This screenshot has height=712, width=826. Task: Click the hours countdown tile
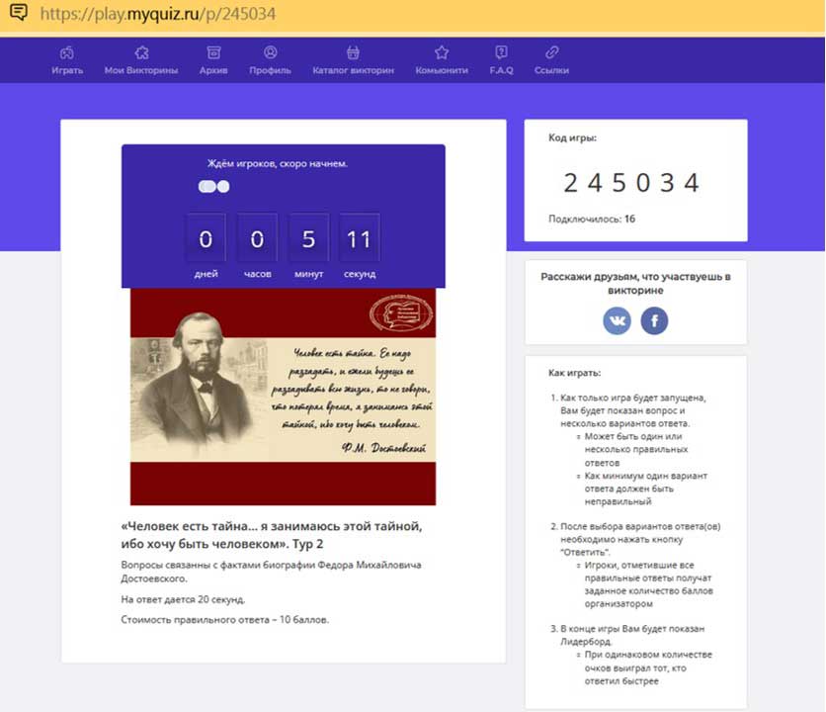pyautogui.click(x=257, y=239)
